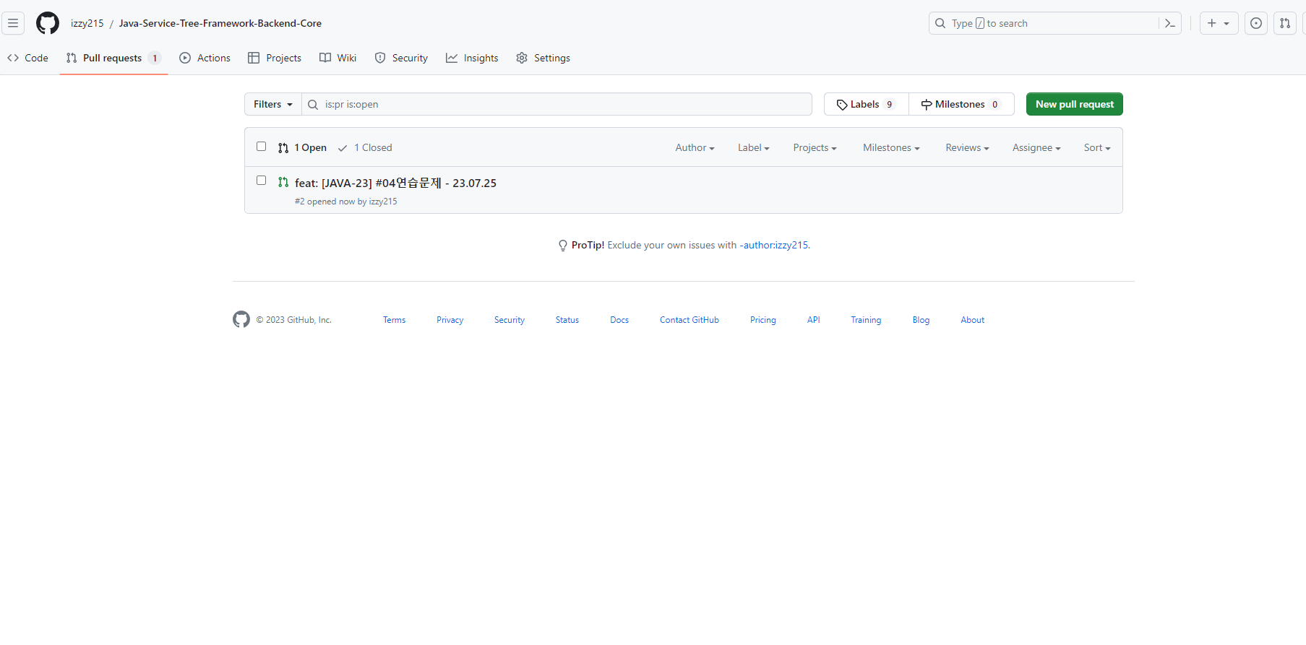Viewport: 1306px width, 645px height.
Task: Click the search magnifier in filter box
Action: (x=313, y=105)
